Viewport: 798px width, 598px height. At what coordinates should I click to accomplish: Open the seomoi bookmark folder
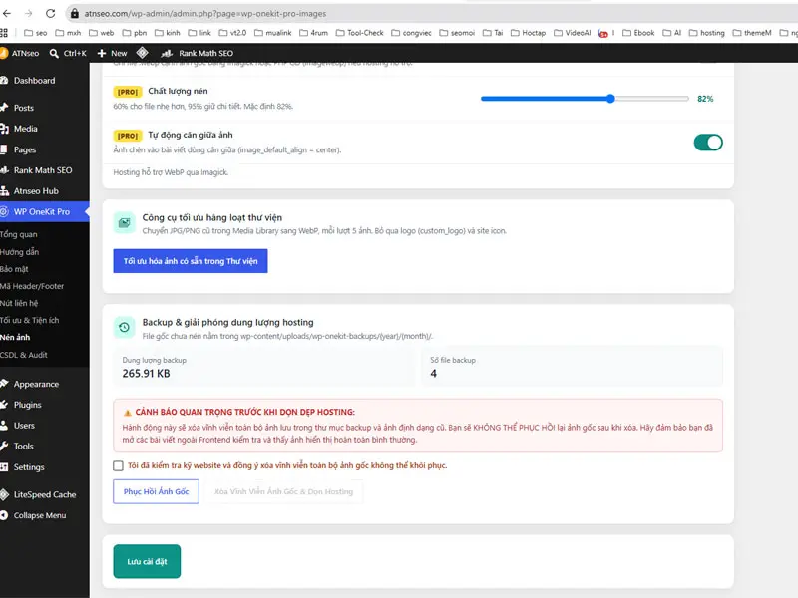pos(457,33)
